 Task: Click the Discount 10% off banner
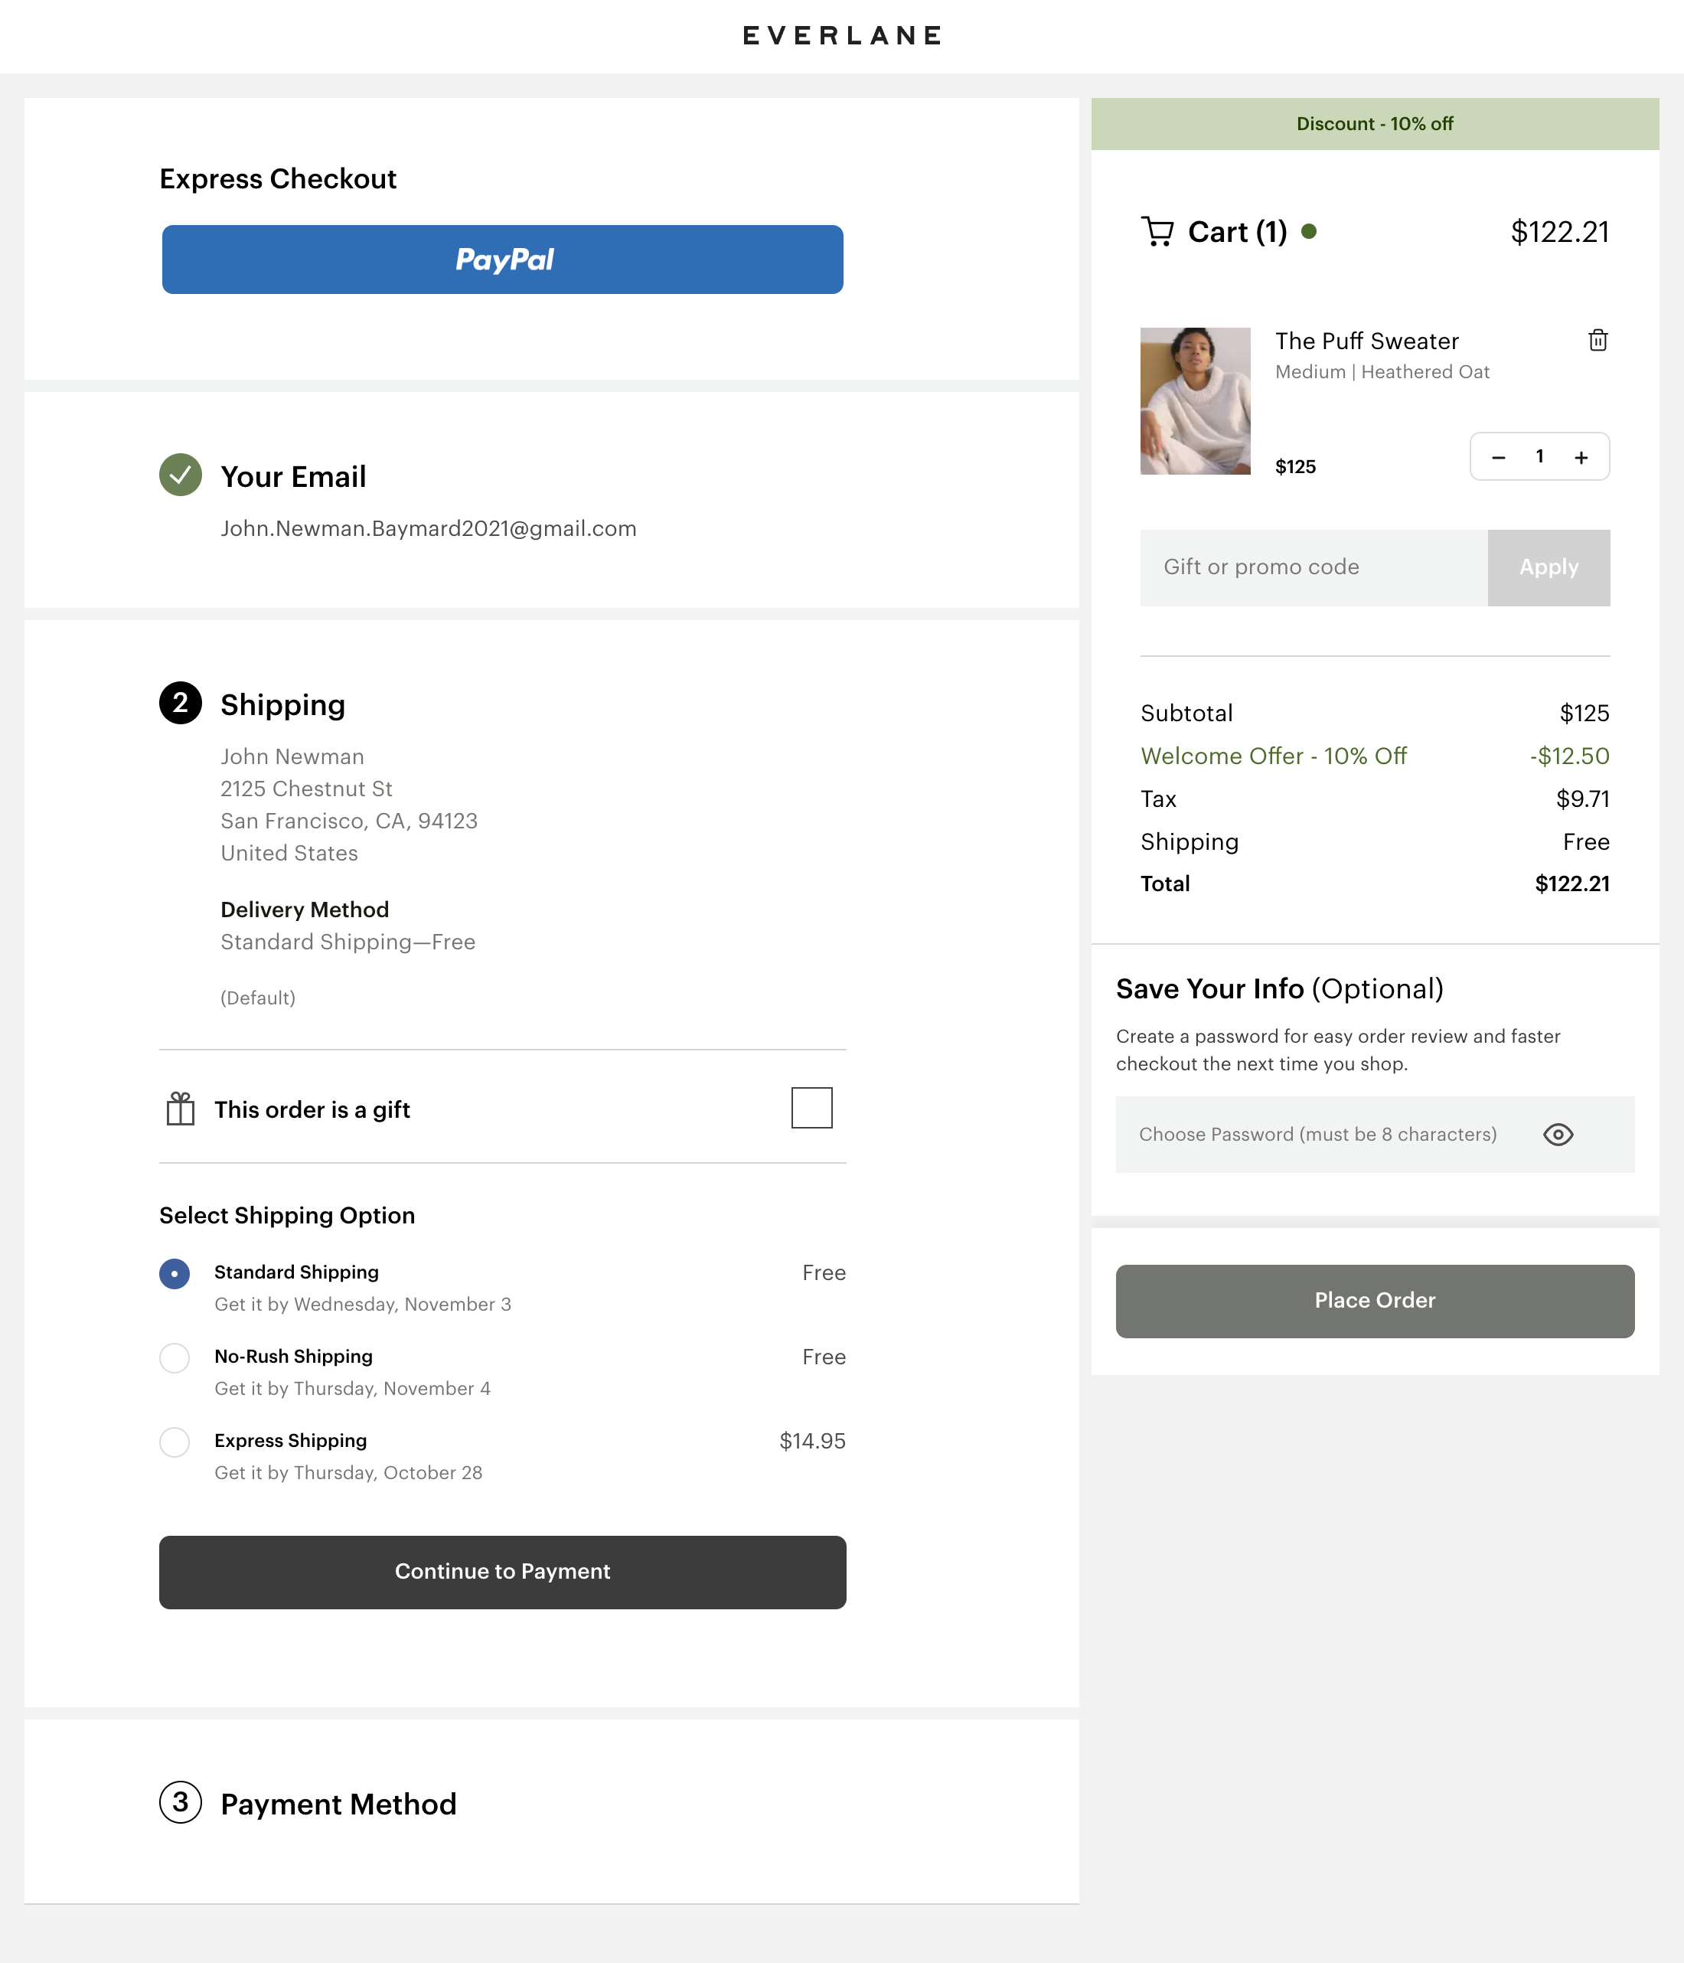tap(1376, 123)
